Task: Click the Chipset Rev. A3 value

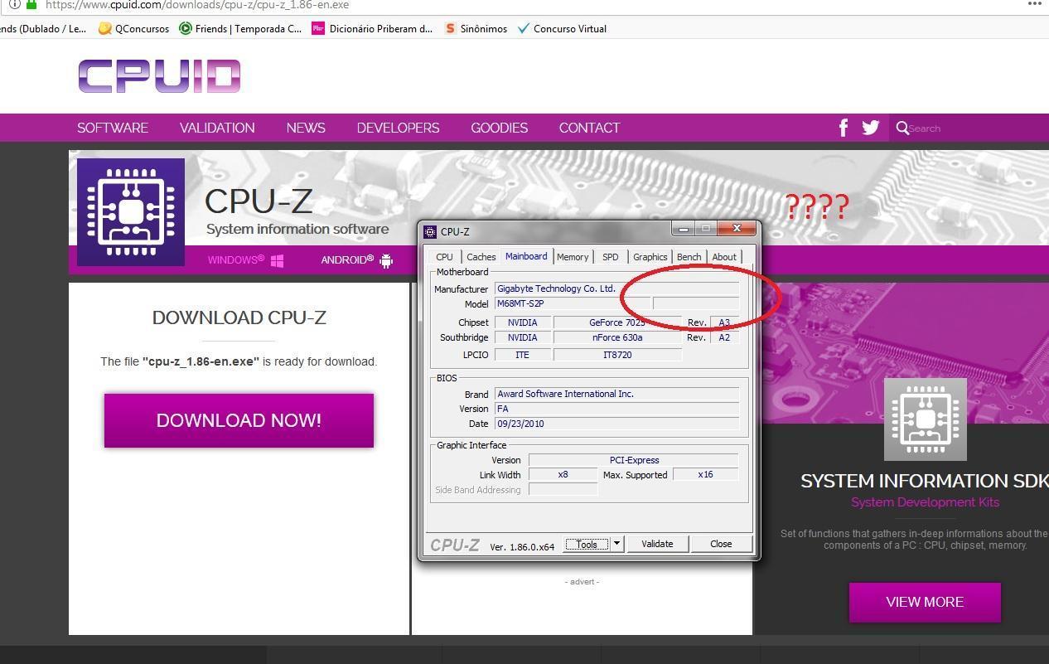Action: pyautogui.click(x=724, y=322)
